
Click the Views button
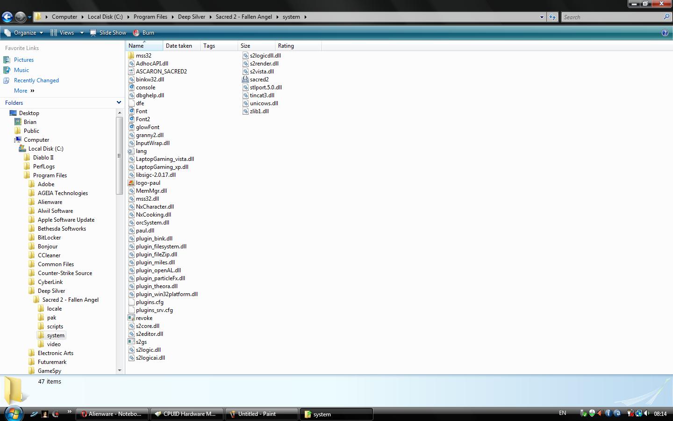(x=62, y=33)
